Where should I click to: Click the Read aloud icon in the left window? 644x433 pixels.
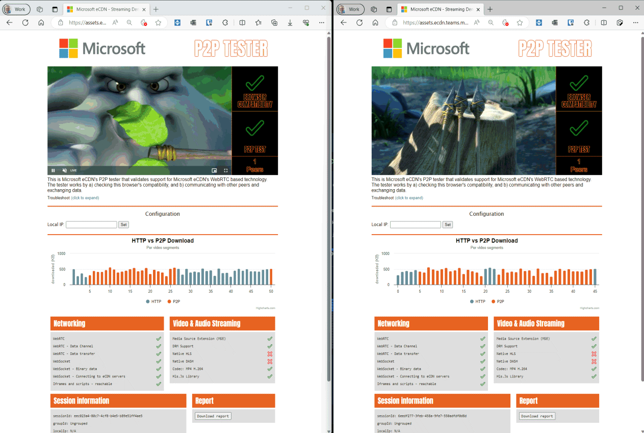(115, 22)
